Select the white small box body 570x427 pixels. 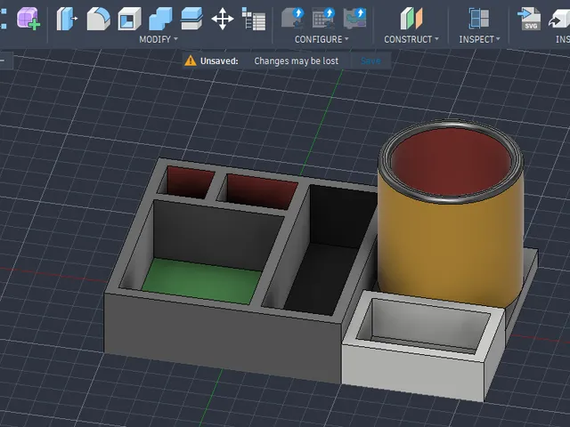[x=414, y=372]
